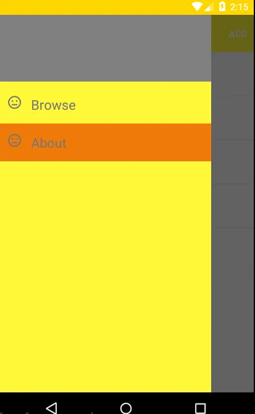Click the smiley icon beside Browse

coord(14,103)
